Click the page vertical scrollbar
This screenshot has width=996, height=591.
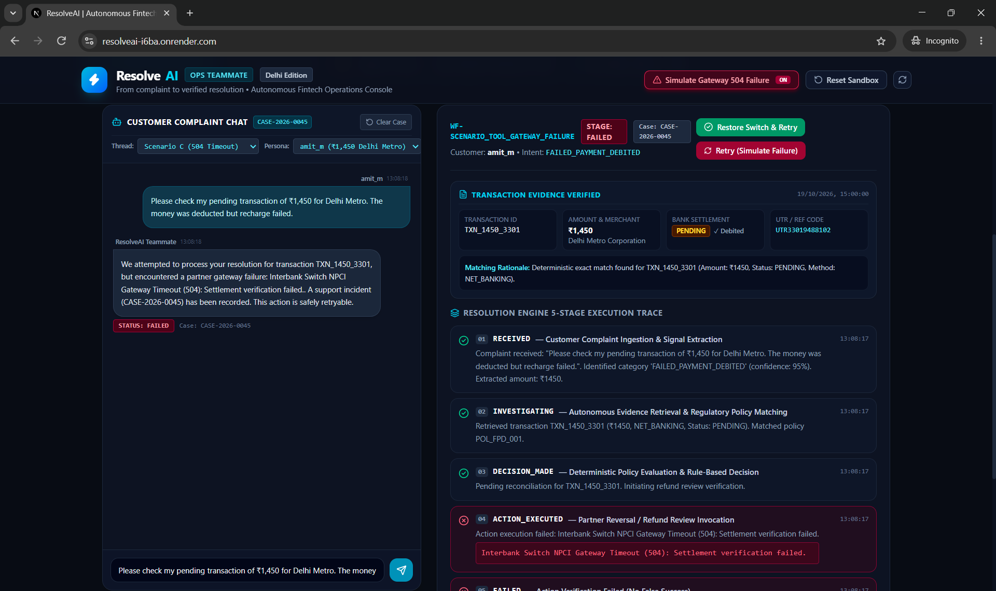click(x=993, y=358)
